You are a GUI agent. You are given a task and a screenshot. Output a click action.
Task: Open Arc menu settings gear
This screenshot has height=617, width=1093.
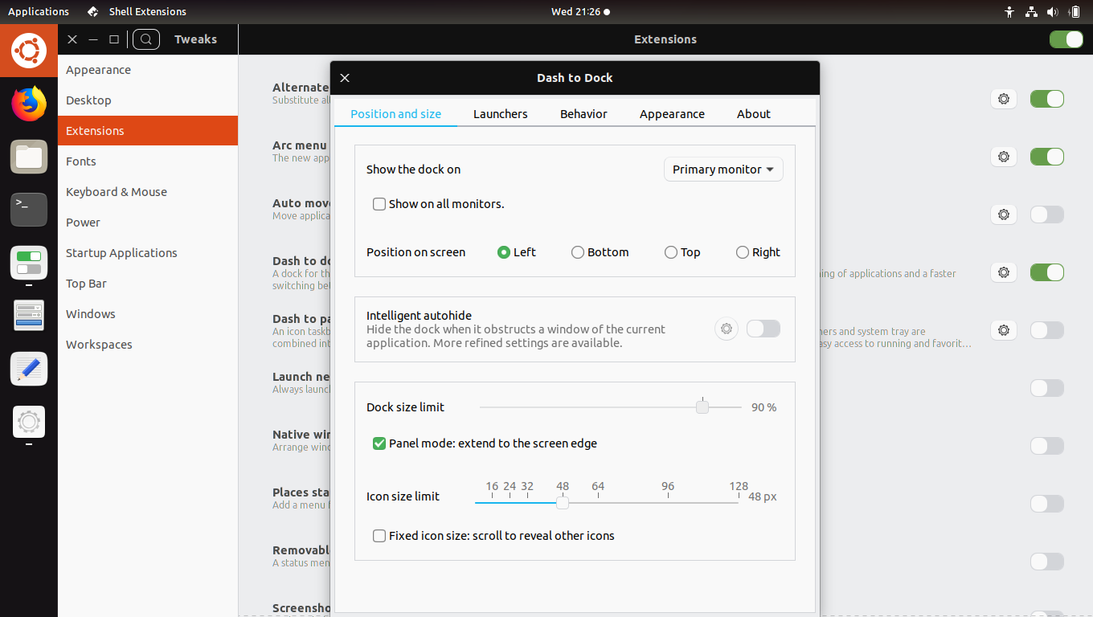pos(1004,157)
